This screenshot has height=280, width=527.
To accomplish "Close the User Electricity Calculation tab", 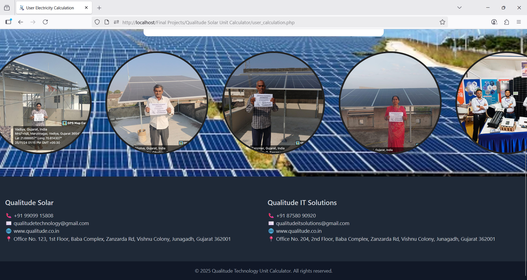I will [x=86, y=8].
